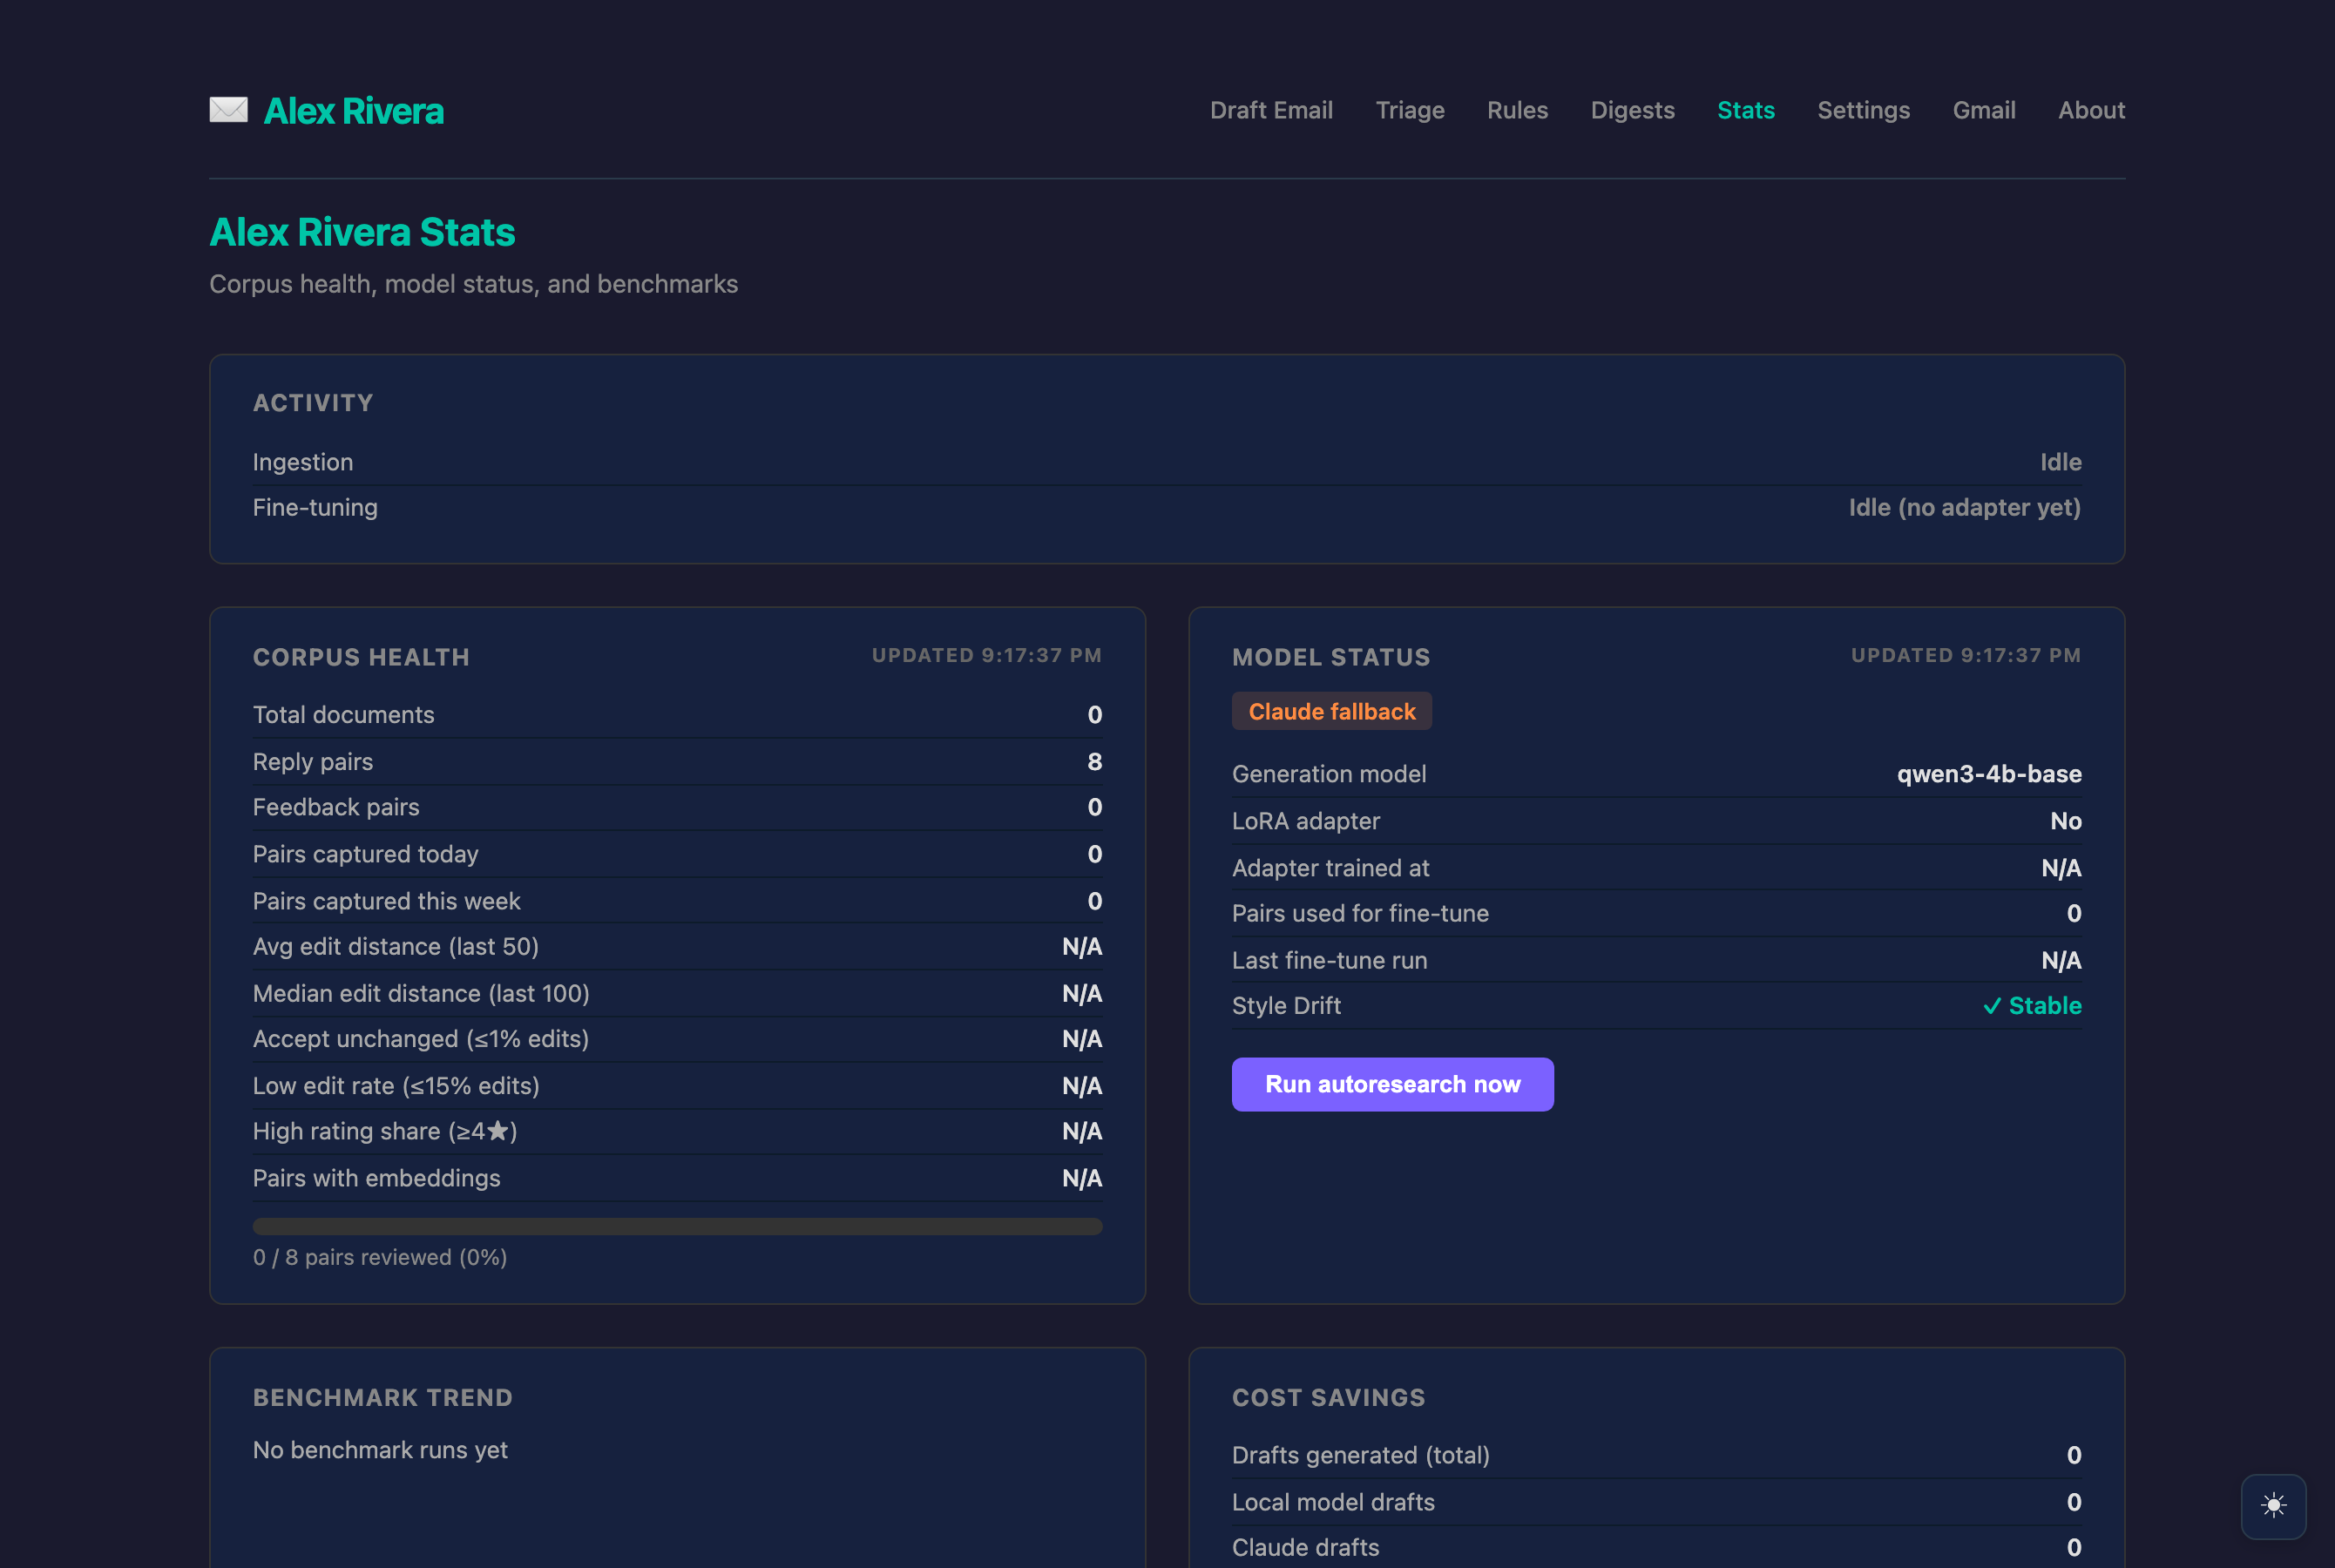This screenshot has height=1568, width=2335.
Task: Open the Draft Email tab
Action: (x=1271, y=110)
